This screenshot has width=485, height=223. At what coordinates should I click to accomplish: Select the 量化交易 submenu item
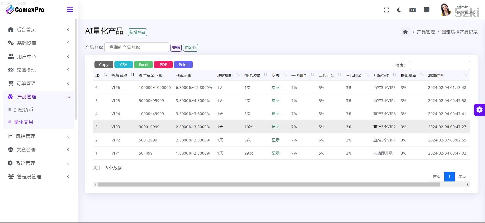tap(23, 122)
